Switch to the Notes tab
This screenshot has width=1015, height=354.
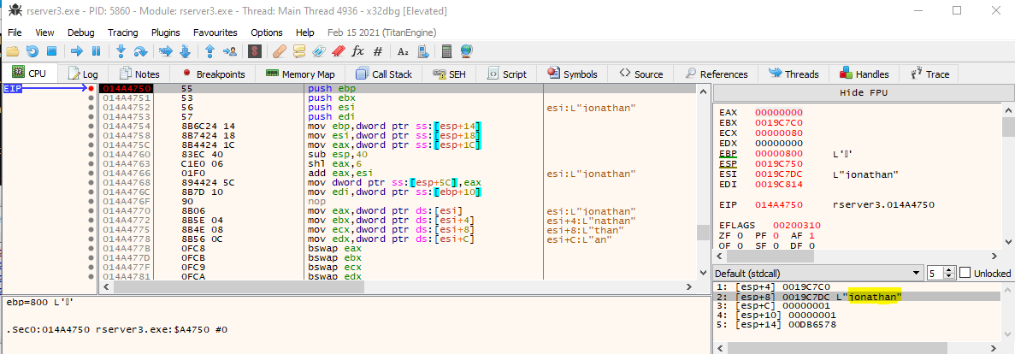coord(139,74)
